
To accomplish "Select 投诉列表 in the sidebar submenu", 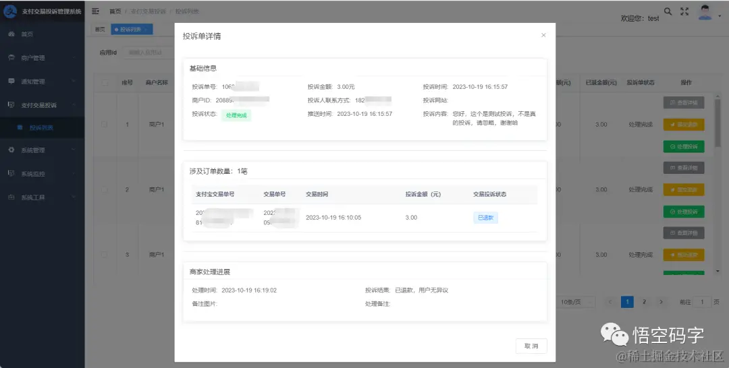I will point(42,127).
